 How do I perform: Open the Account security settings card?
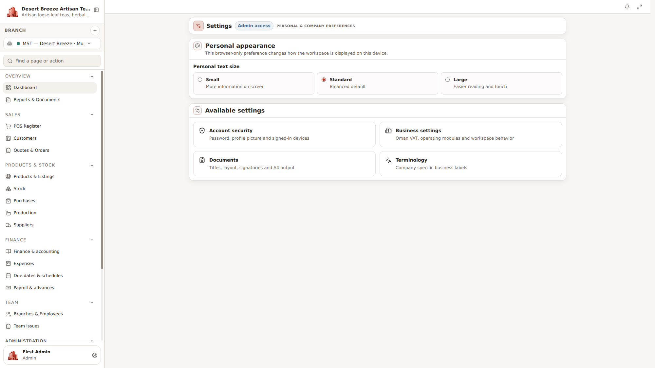click(284, 134)
